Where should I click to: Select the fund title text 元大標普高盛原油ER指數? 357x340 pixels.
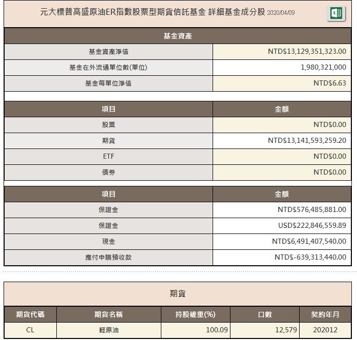[86, 12]
